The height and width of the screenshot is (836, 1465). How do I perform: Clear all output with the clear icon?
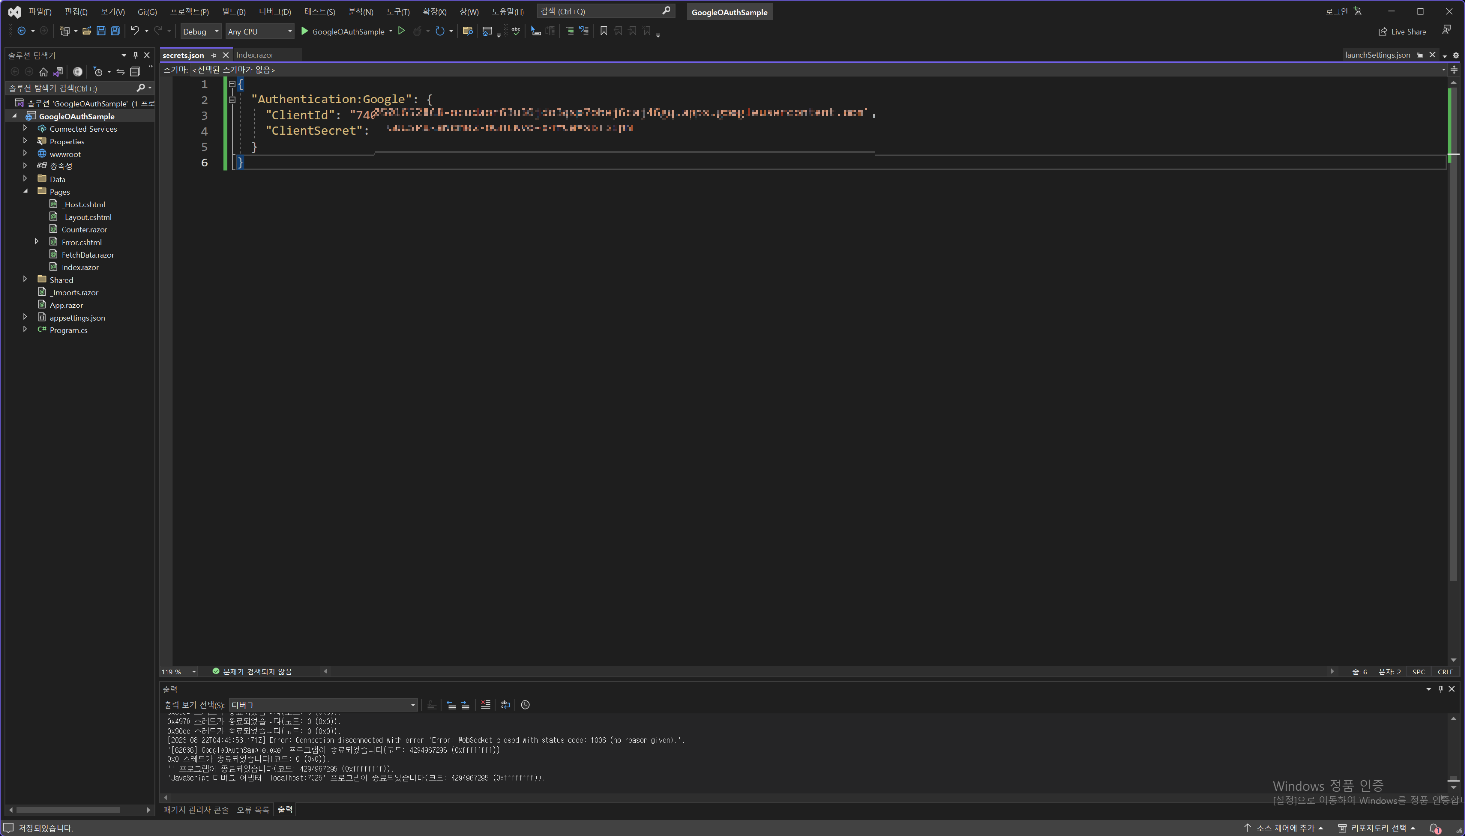click(485, 705)
